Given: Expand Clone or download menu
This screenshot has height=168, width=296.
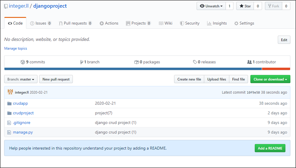Looking at the screenshot, I should (270, 79).
